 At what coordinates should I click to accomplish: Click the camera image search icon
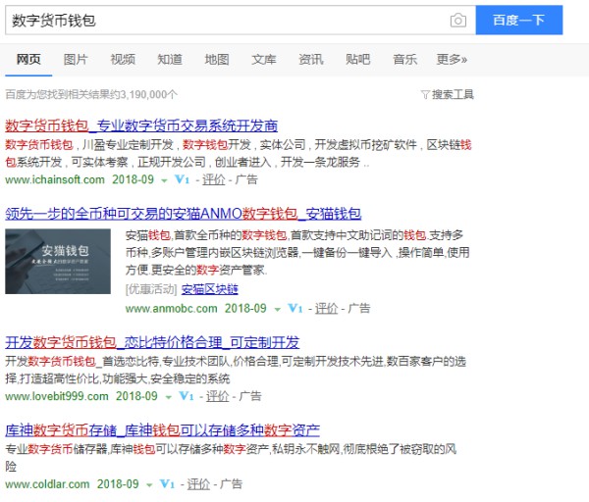tap(457, 21)
